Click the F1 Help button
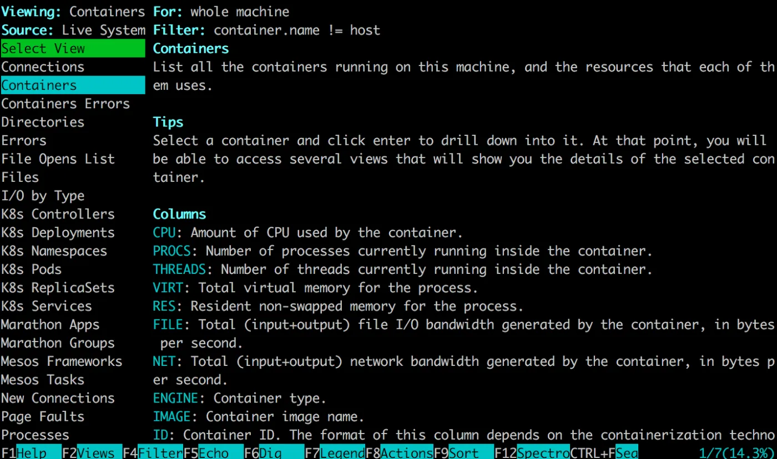Image resolution: width=777 pixels, height=459 pixels. click(x=31, y=452)
